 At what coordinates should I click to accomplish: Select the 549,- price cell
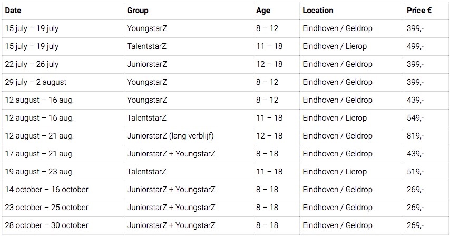pos(415,118)
